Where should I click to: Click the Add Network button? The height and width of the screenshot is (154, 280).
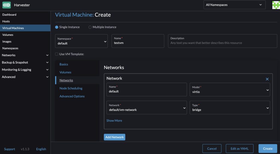(114, 137)
